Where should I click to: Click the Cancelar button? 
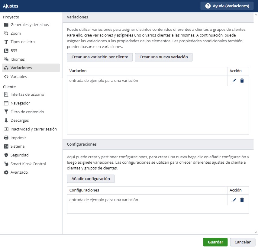coord(243,242)
